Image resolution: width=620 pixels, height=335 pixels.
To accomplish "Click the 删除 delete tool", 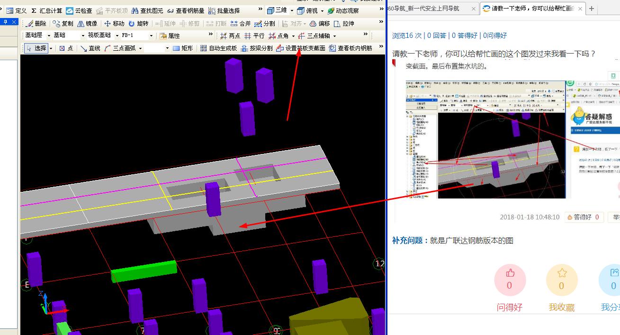I will click(36, 23).
